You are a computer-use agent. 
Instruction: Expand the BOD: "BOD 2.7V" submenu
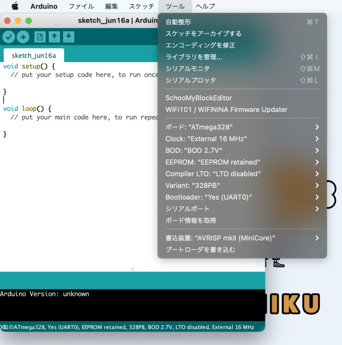[x=242, y=150]
